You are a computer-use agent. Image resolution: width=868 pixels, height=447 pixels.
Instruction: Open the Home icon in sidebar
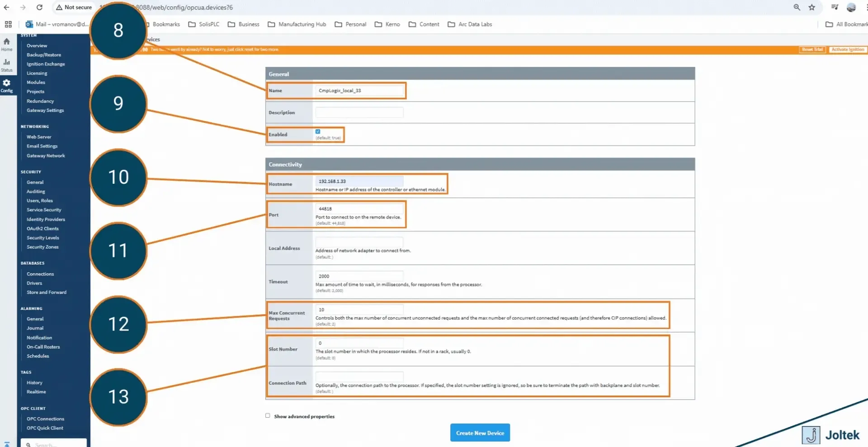click(7, 44)
